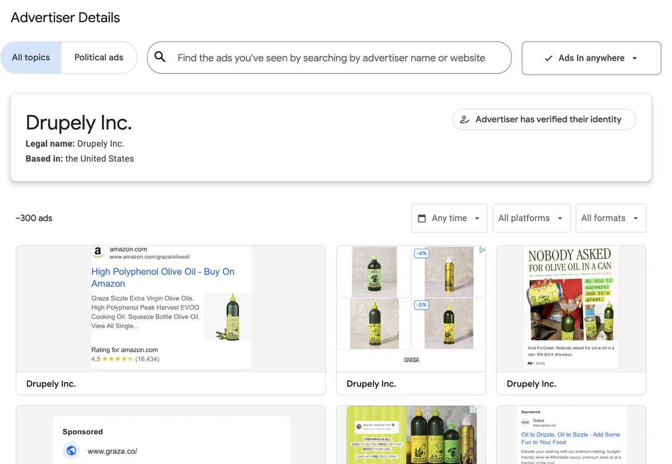Click the verified identity person icon

pos(465,119)
